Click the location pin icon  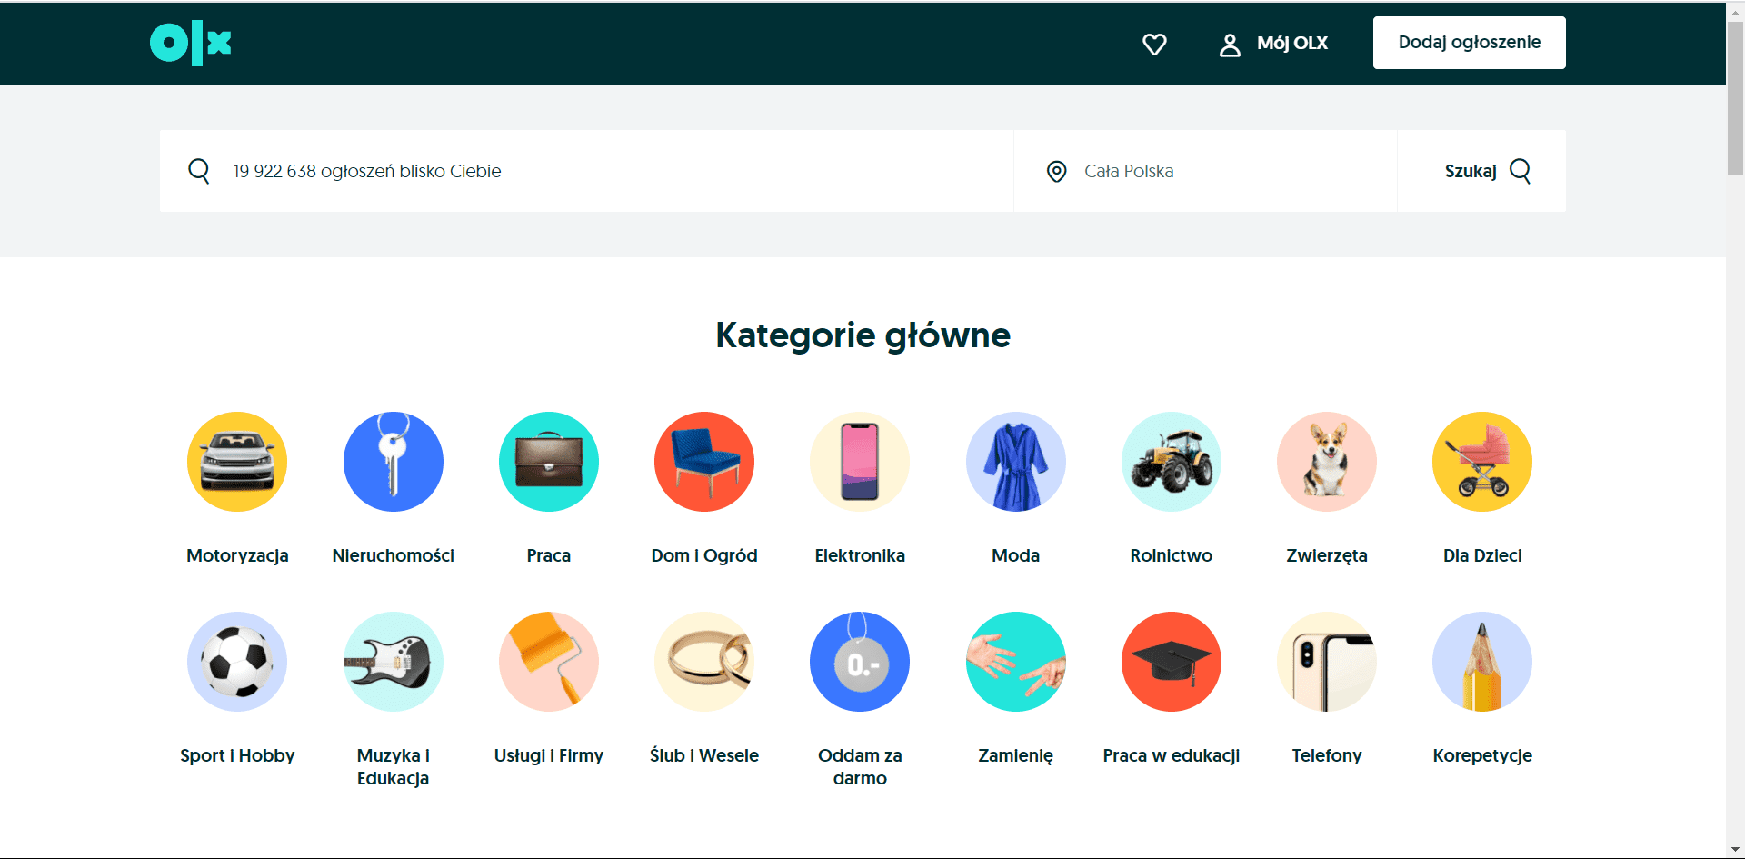(1056, 171)
